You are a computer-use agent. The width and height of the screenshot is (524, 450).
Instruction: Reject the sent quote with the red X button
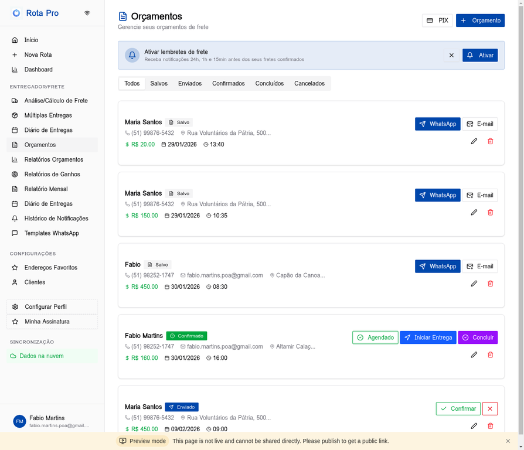(489, 408)
